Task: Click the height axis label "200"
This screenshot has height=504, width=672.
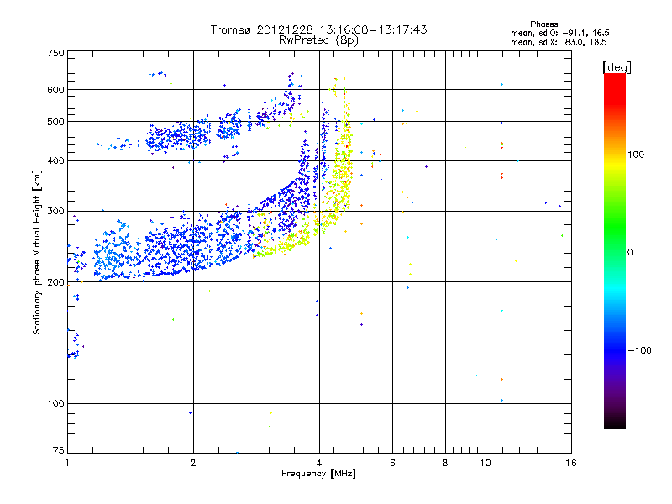Action: (55, 282)
